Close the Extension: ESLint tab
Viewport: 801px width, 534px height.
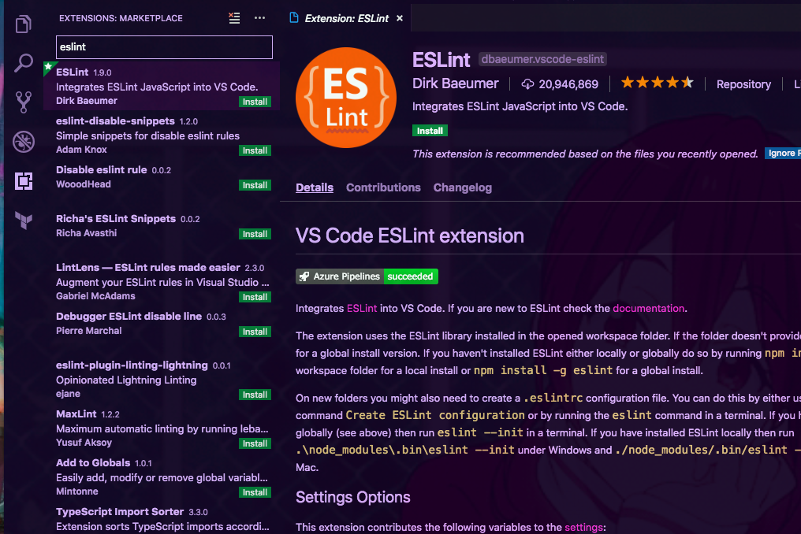click(x=400, y=18)
